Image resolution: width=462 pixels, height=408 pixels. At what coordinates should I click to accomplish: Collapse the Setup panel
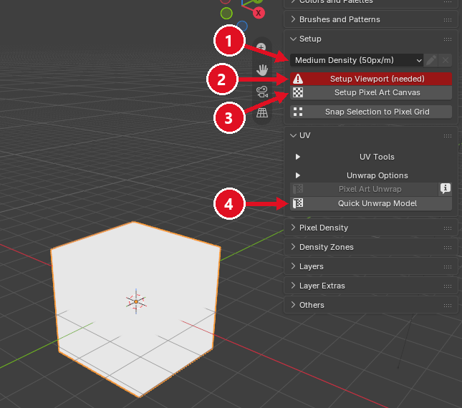point(293,39)
